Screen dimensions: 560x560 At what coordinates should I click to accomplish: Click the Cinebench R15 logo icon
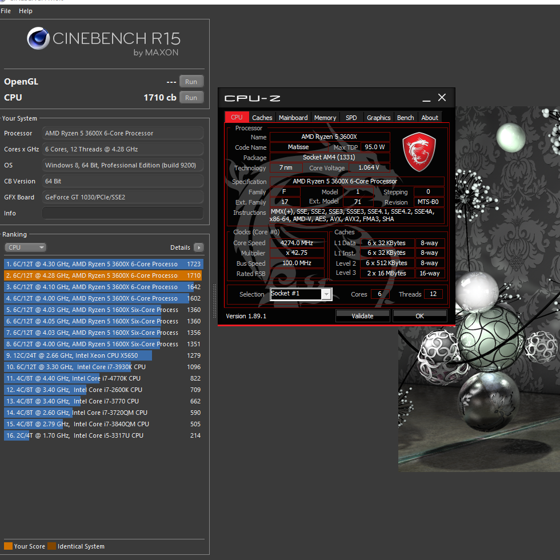38,38
